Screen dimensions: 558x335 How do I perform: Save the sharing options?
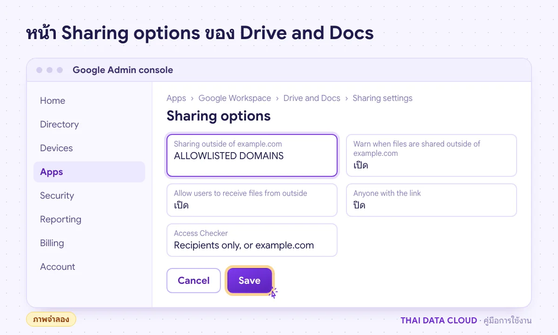(x=250, y=281)
